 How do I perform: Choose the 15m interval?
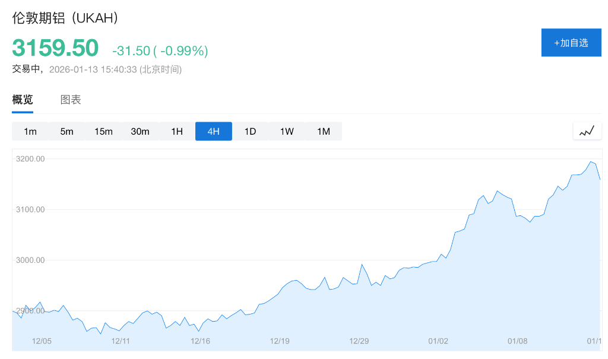pos(103,131)
